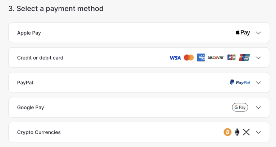The image size is (276, 147).
Task: Click the Google Pay logo badge
Action: (x=240, y=107)
